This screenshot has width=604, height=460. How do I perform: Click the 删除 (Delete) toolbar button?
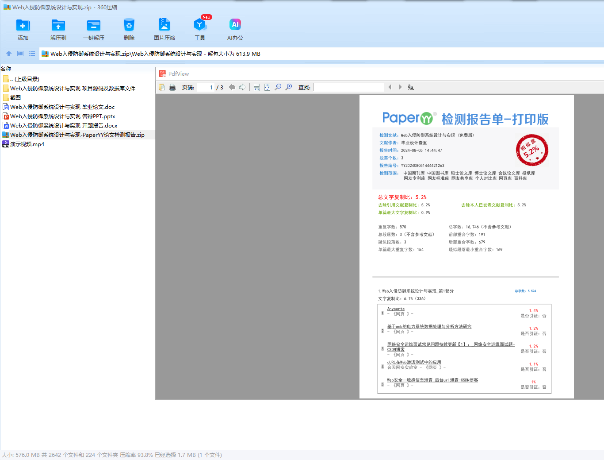click(129, 30)
